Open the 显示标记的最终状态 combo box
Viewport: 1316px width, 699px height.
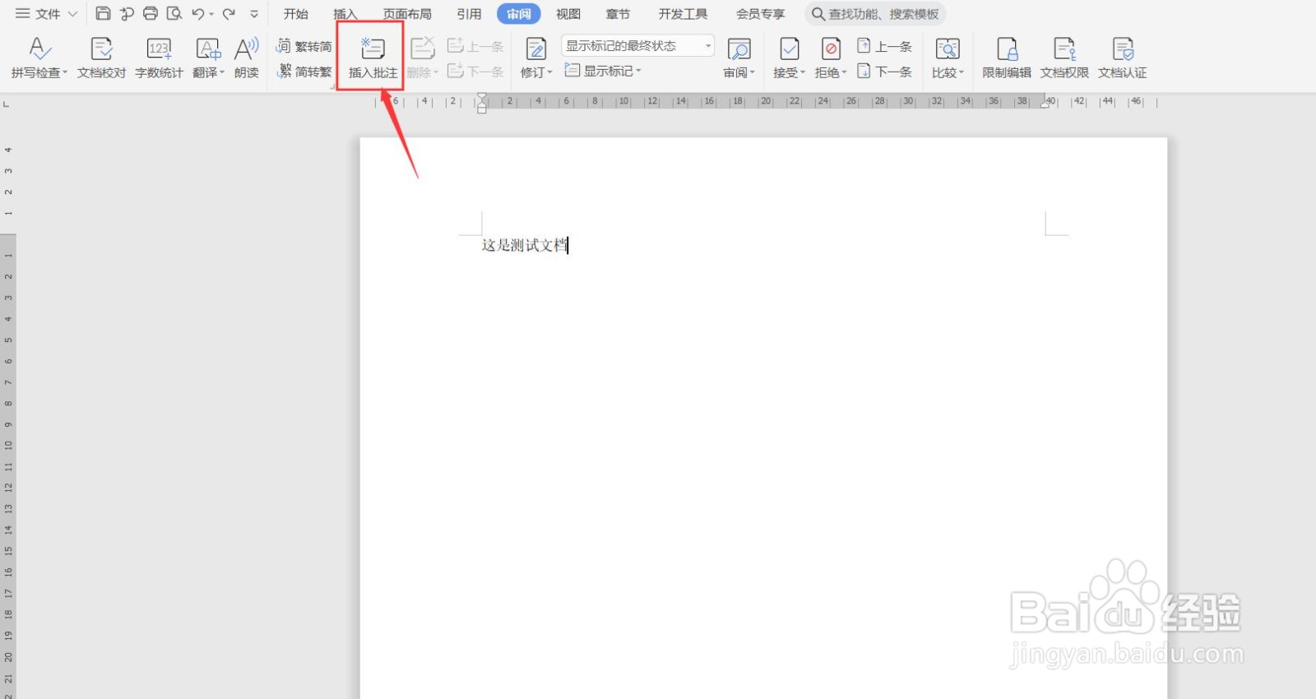pyautogui.click(x=637, y=46)
